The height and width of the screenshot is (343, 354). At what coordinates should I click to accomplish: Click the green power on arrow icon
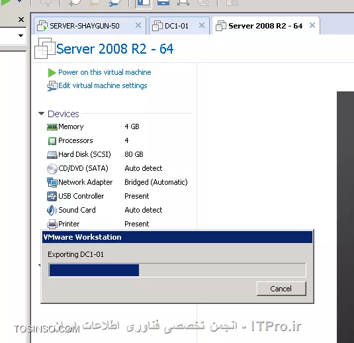coord(52,73)
